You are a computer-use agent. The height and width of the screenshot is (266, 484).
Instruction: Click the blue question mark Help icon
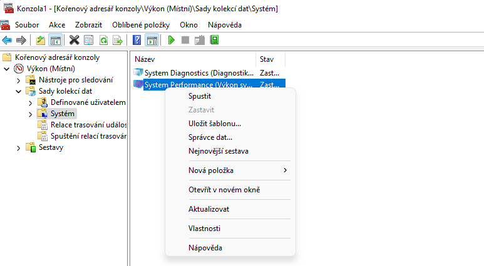(137, 40)
